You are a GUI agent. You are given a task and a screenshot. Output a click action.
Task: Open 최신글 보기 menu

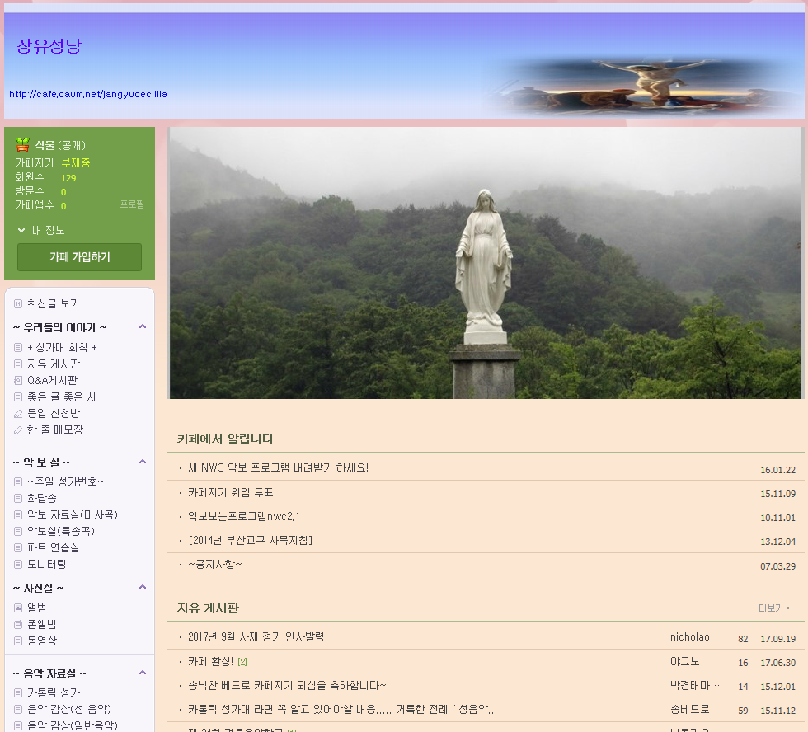53,304
